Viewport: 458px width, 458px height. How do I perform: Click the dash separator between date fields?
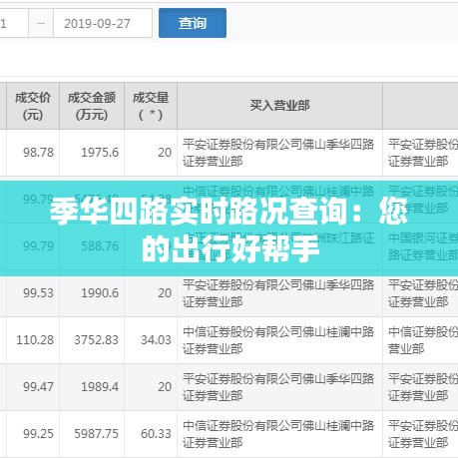pos(41,23)
